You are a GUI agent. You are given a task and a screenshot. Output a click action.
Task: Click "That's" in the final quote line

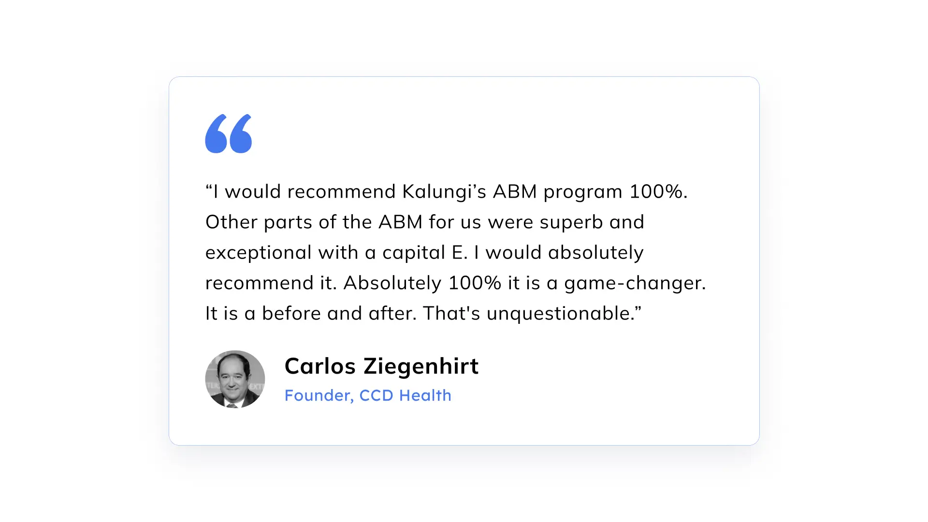451,314
